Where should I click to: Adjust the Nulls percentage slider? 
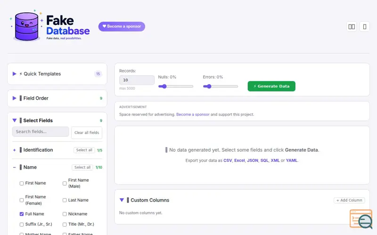pos(176,86)
